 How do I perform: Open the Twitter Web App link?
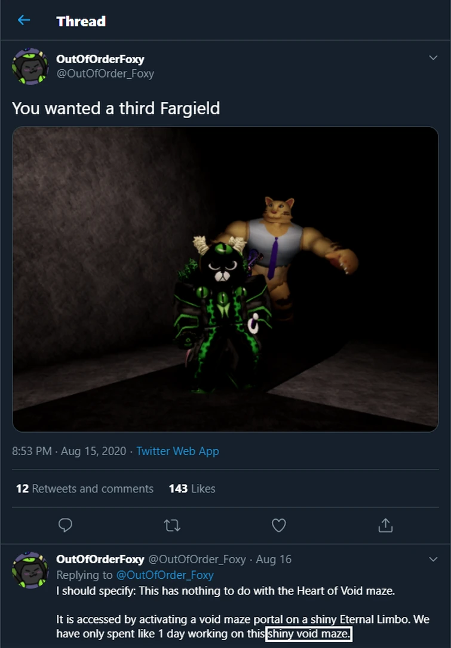(177, 451)
